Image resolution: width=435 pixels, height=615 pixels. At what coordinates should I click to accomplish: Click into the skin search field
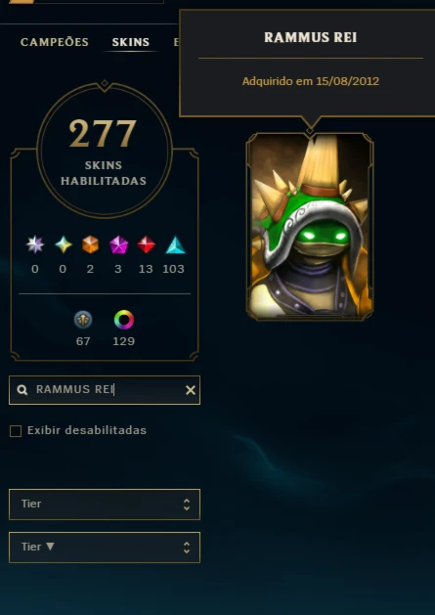pos(105,390)
